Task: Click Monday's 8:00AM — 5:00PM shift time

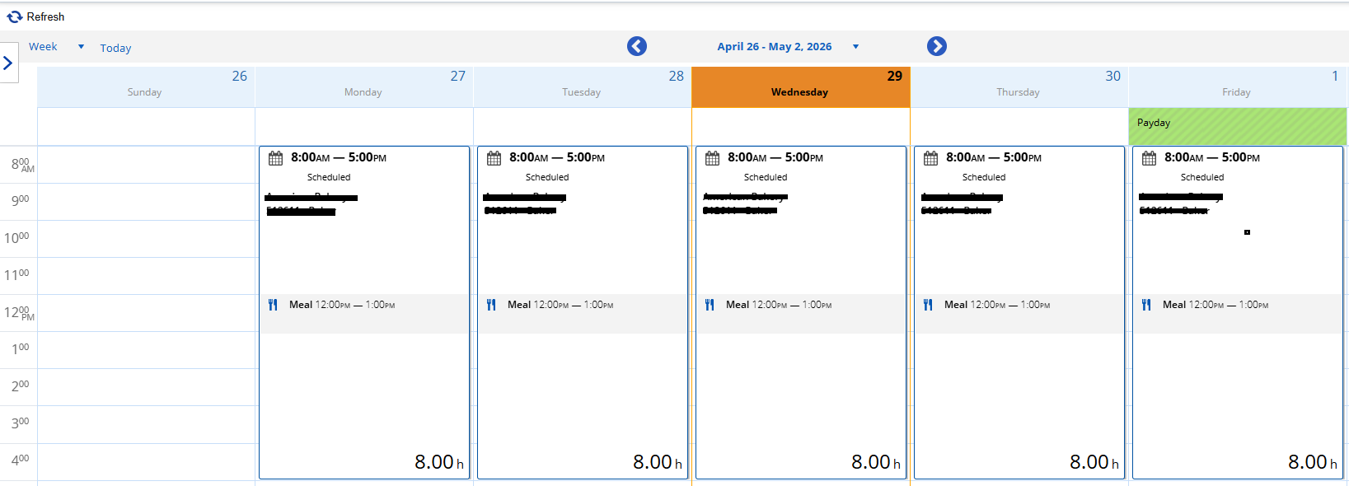Action: 339,157
